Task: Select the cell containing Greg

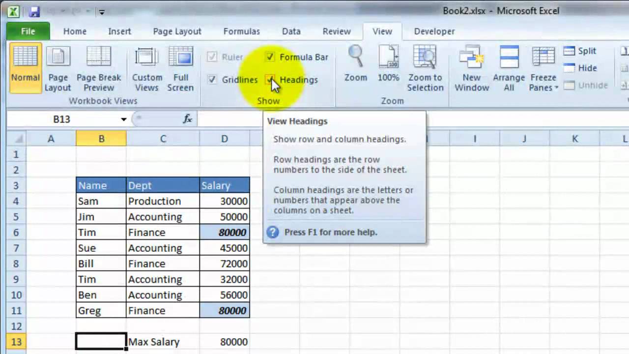Action: [x=101, y=311]
